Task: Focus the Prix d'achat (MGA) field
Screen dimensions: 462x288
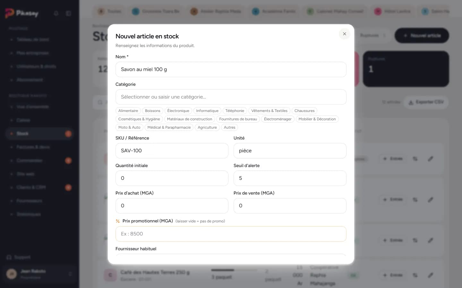Action: (172, 206)
